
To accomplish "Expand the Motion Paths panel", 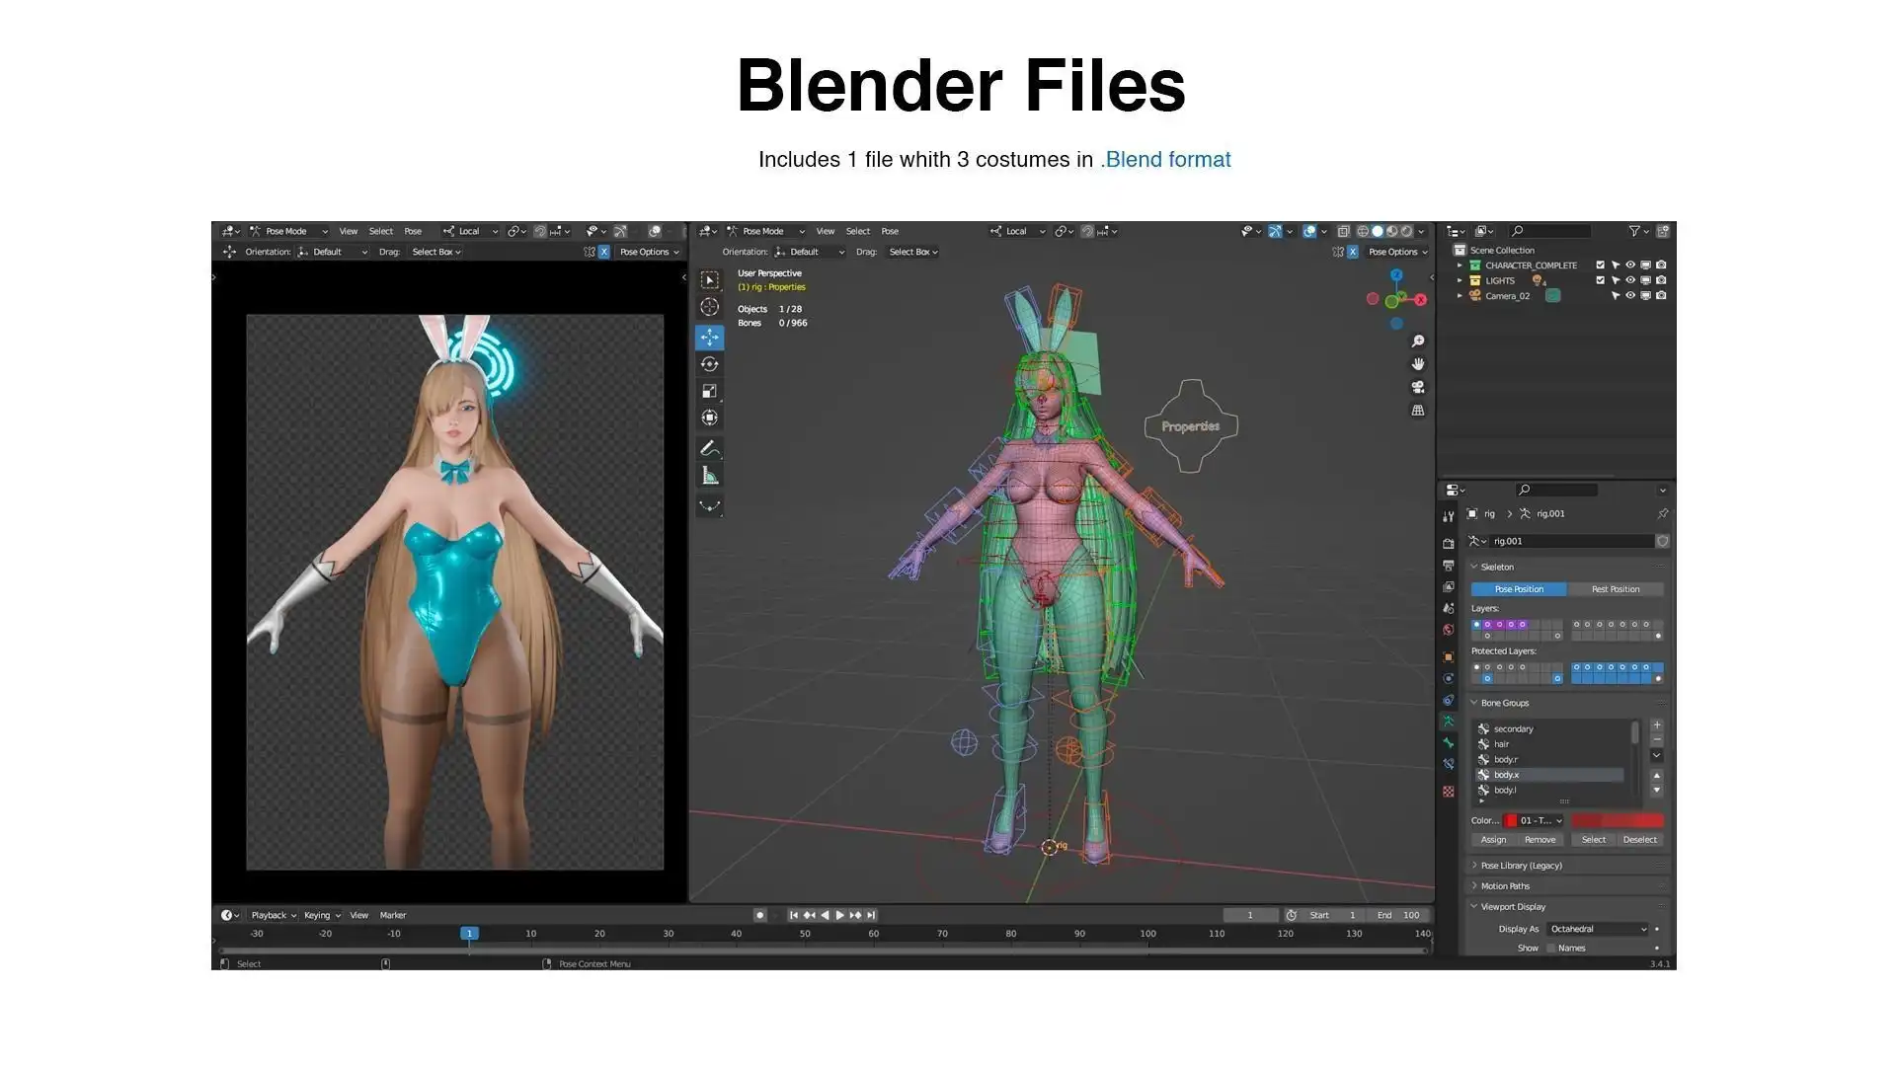I will [1505, 886].
